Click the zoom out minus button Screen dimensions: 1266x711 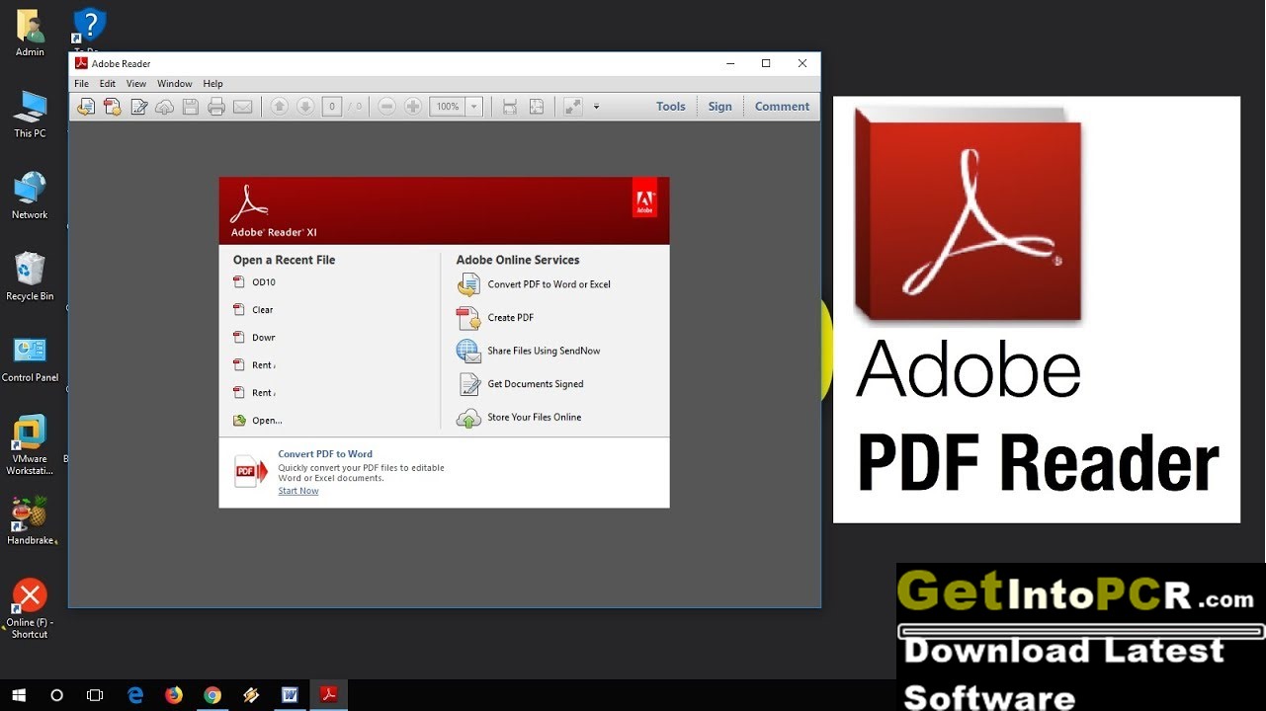point(387,107)
